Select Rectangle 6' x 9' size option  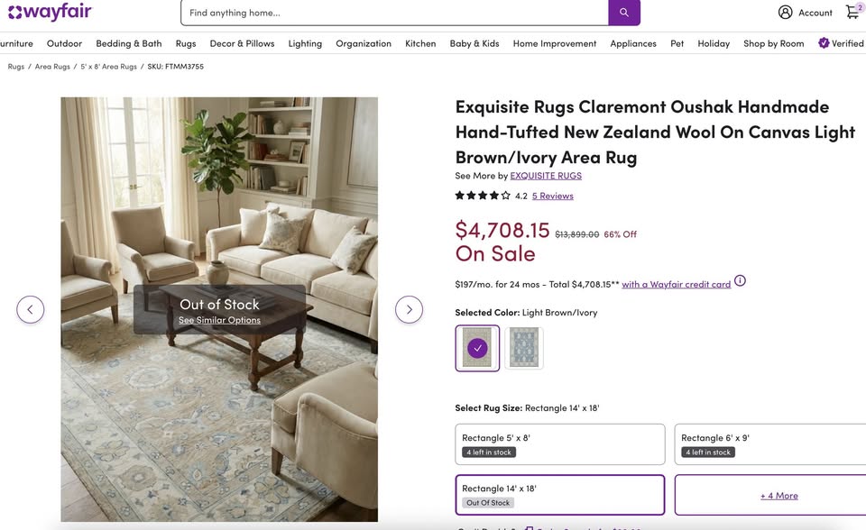(769, 444)
